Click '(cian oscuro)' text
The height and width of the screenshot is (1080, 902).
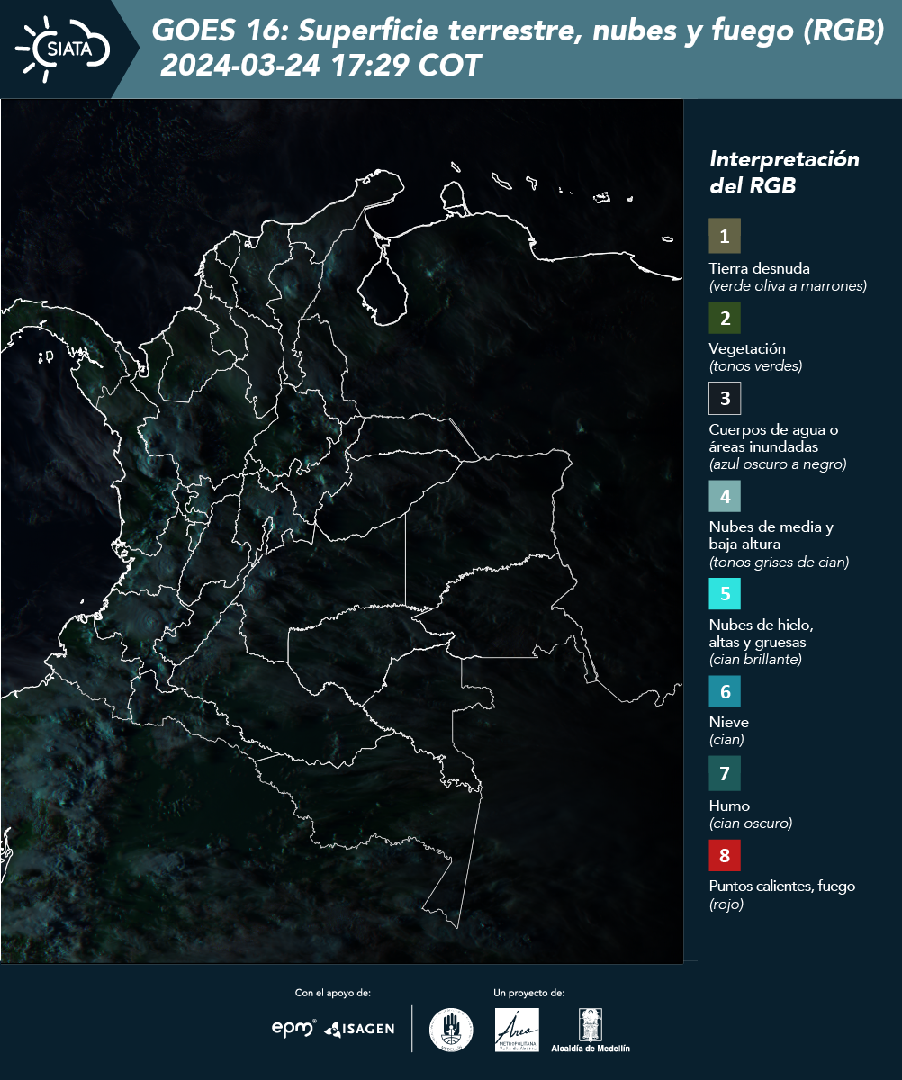[751, 823]
